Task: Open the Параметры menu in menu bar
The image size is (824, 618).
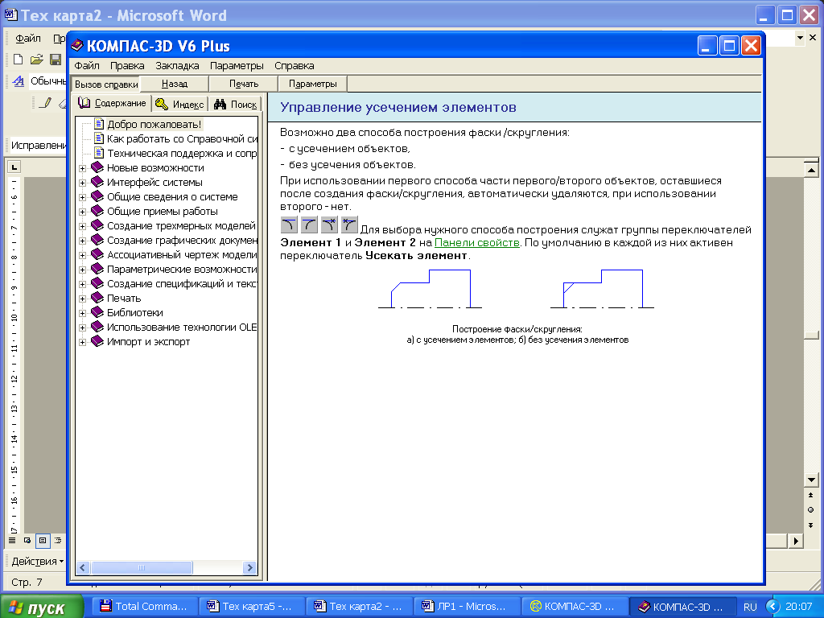Action: pyautogui.click(x=237, y=66)
